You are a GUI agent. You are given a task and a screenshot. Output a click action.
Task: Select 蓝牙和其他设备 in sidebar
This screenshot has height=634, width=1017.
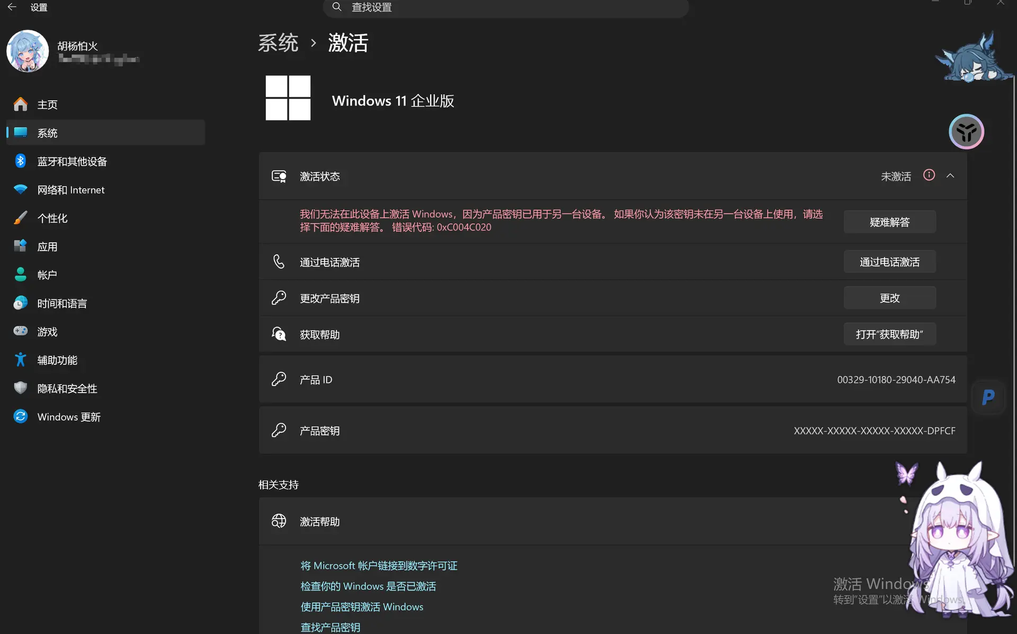click(x=105, y=161)
